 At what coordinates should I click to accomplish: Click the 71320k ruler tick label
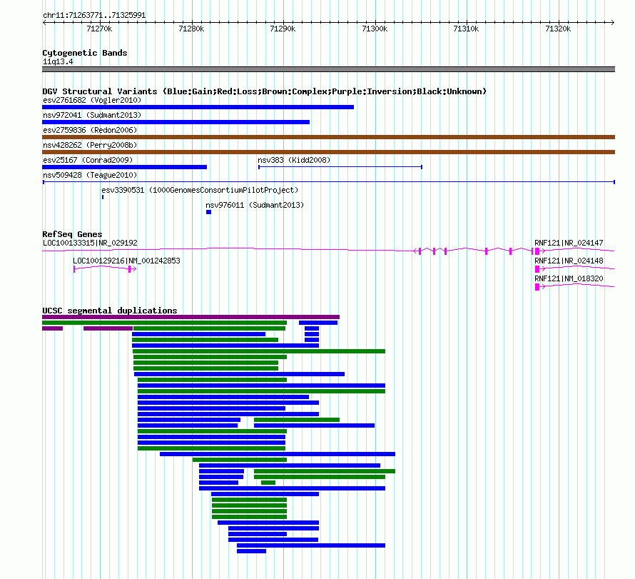point(559,29)
